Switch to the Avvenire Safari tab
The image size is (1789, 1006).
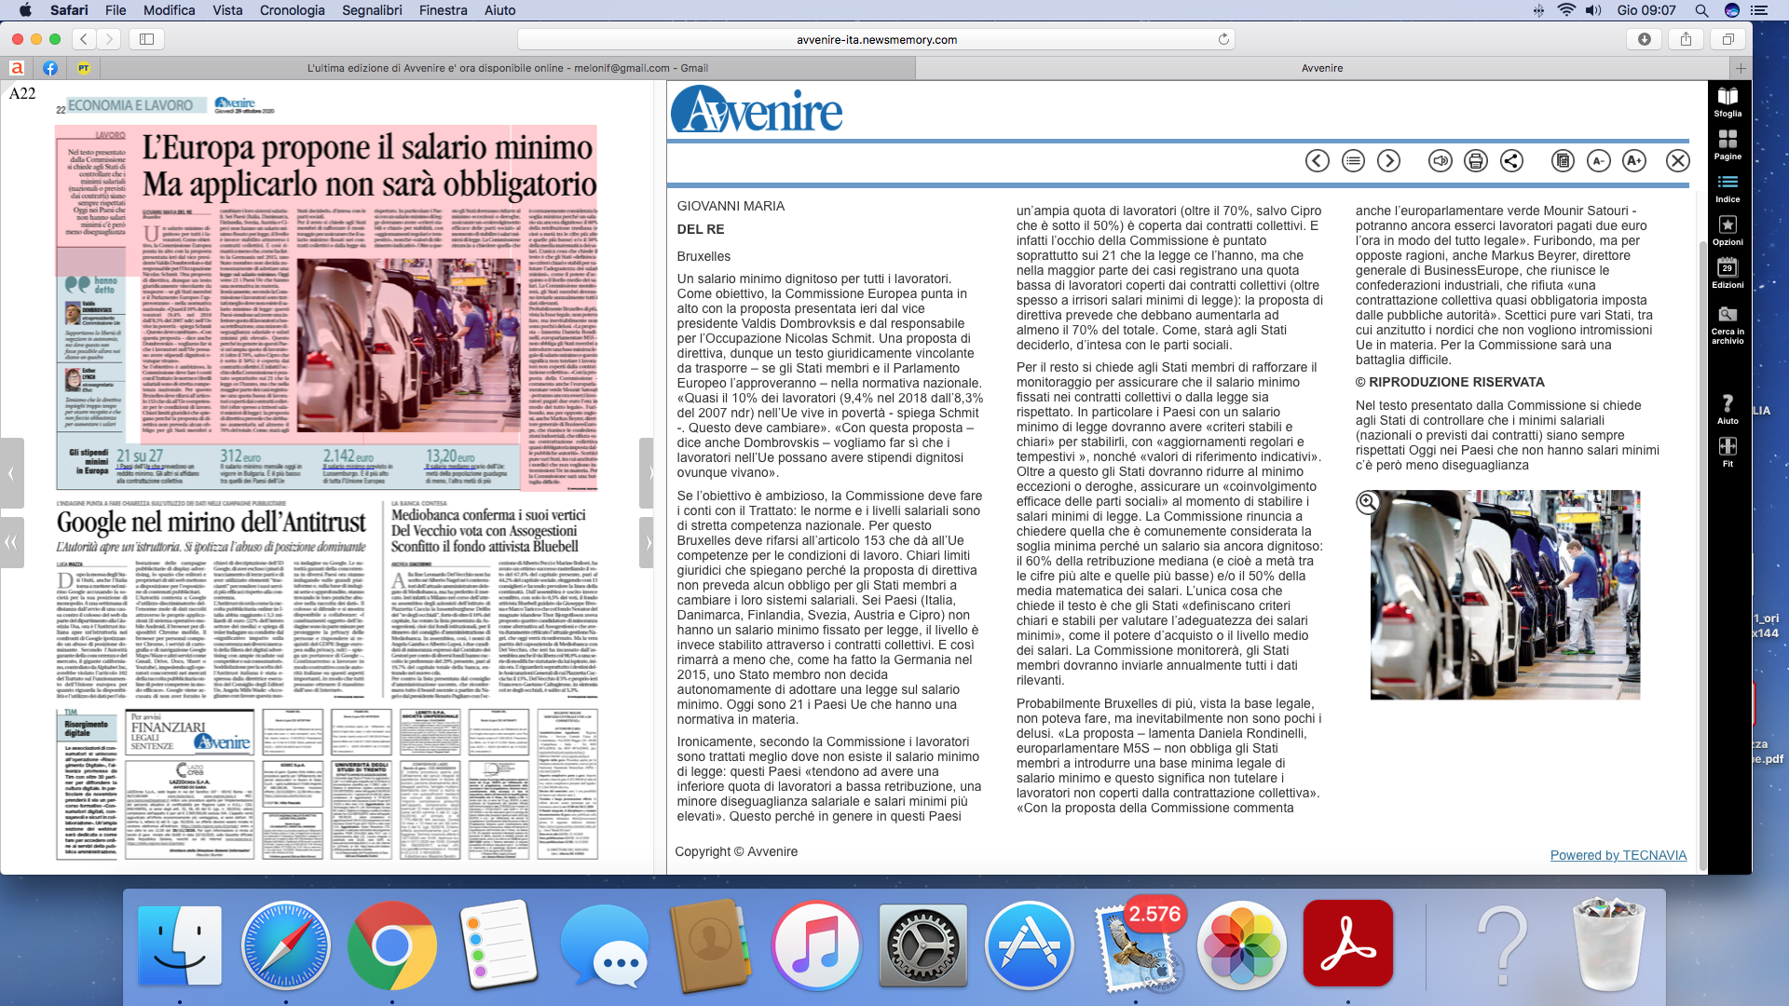point(1322,68)
